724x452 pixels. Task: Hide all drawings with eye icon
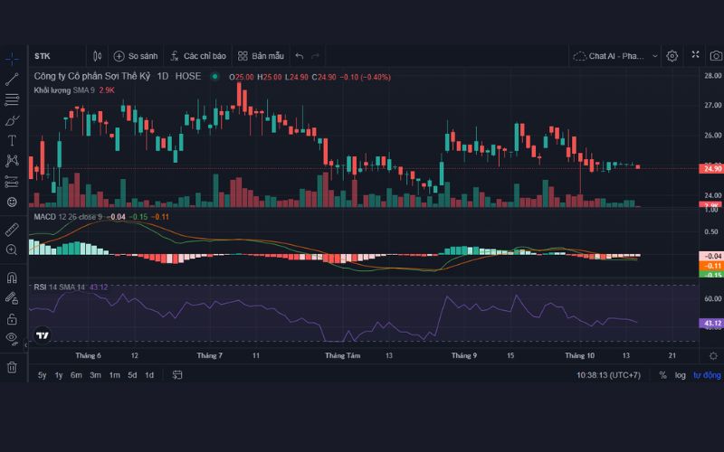[12, 338]
